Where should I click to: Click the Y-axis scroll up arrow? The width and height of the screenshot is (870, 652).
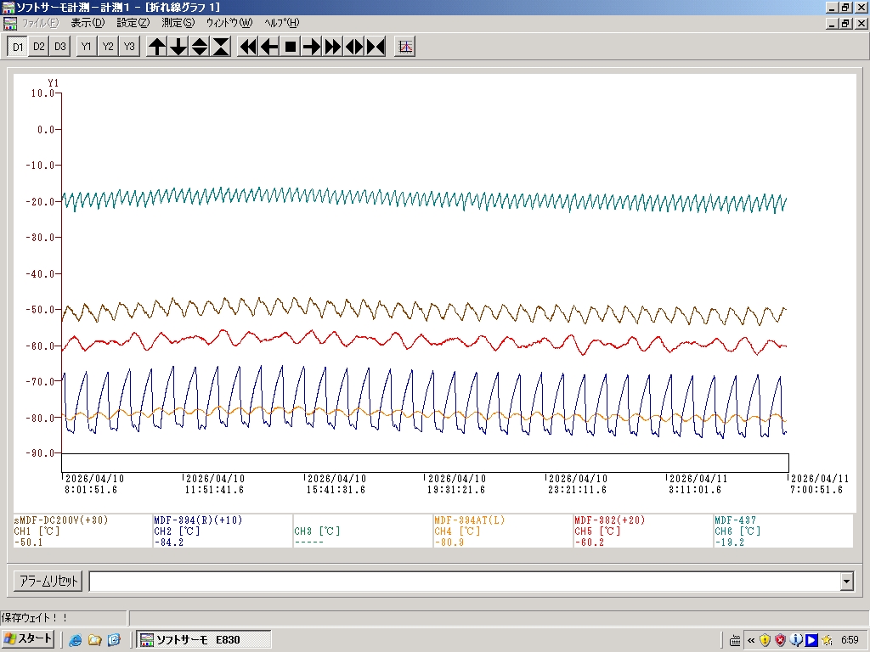coord(157,47)
